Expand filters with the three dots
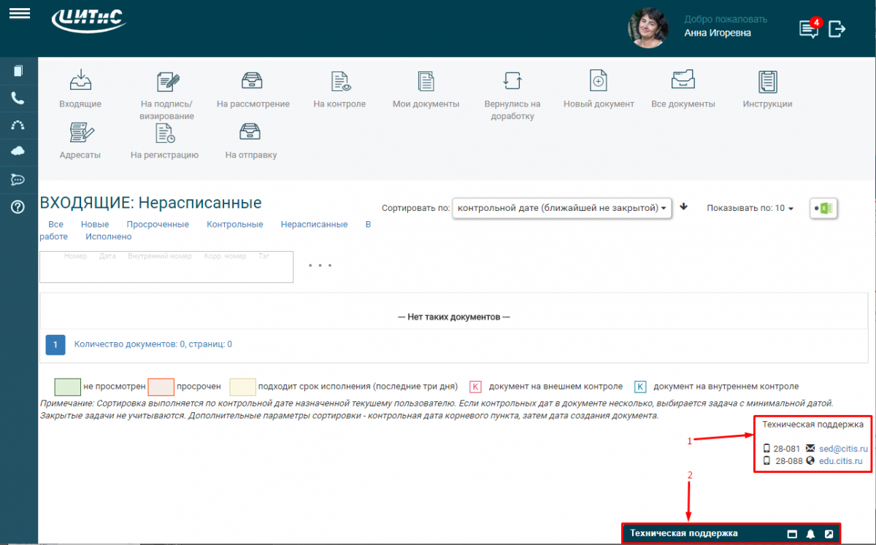The height and width of the screenshot is (545, 876). (320, 266)
